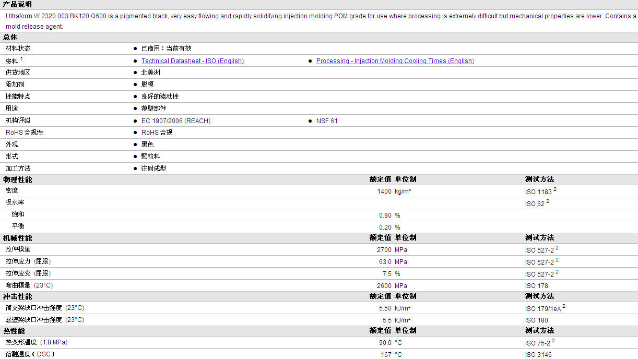Click the 机械性能 section heading
Image resolution: width=638 pixels, height=359 pixels.
coord(17,238)
